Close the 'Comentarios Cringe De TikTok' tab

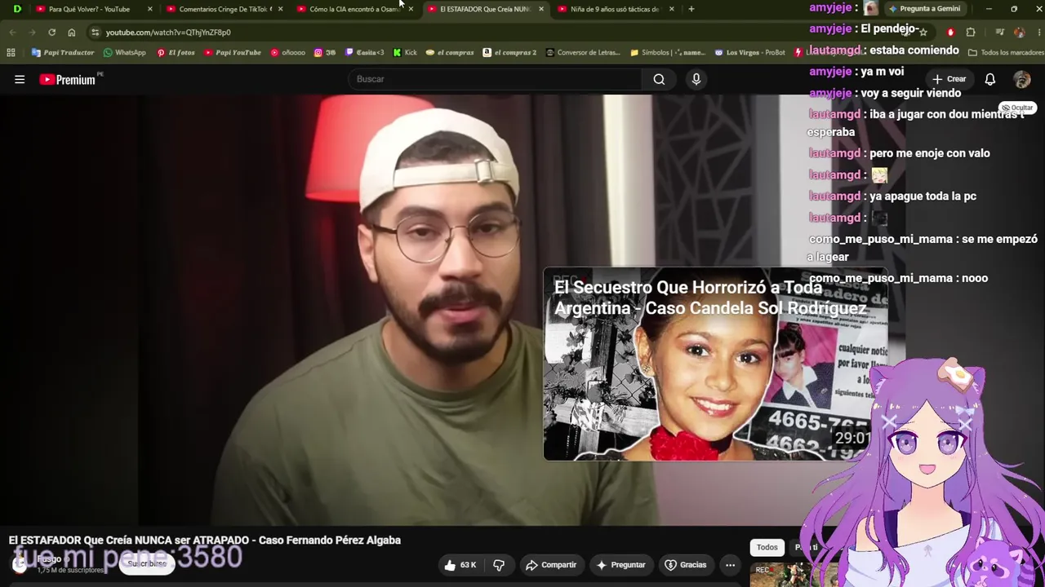point(280,9)
